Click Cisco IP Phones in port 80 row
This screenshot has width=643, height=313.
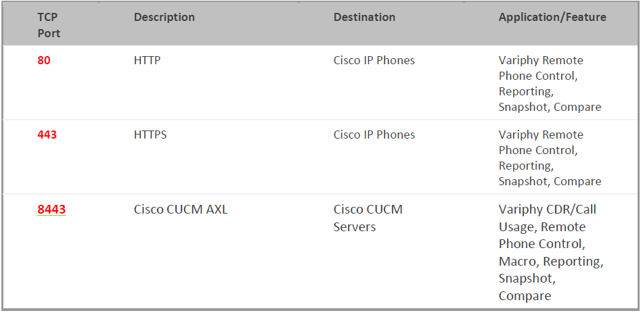point(374,60)
